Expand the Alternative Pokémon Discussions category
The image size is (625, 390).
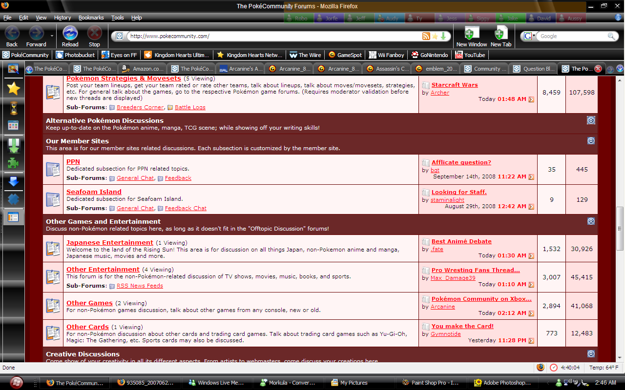click(591, 120)
